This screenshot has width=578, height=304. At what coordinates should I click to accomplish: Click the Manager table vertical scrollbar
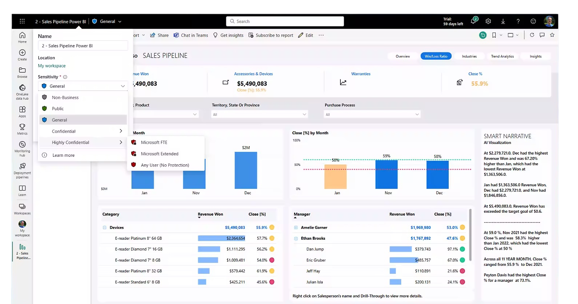[x=470, y=235]
